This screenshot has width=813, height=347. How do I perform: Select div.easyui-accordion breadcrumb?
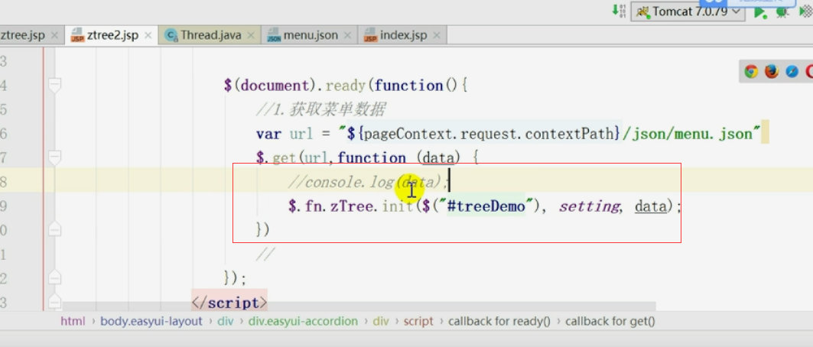(x=303, y=321)
